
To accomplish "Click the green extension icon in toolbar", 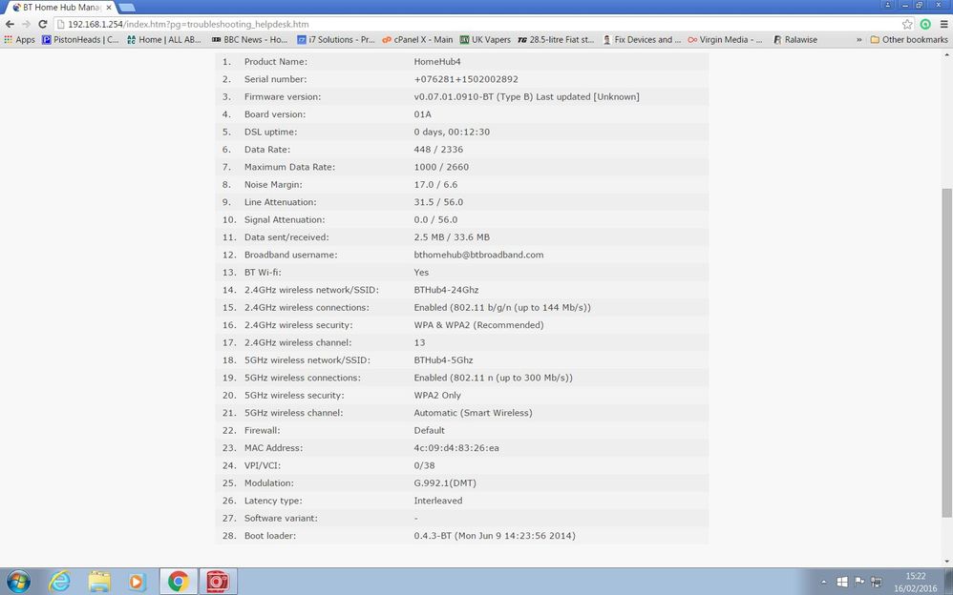I will (x=925, y=24).
